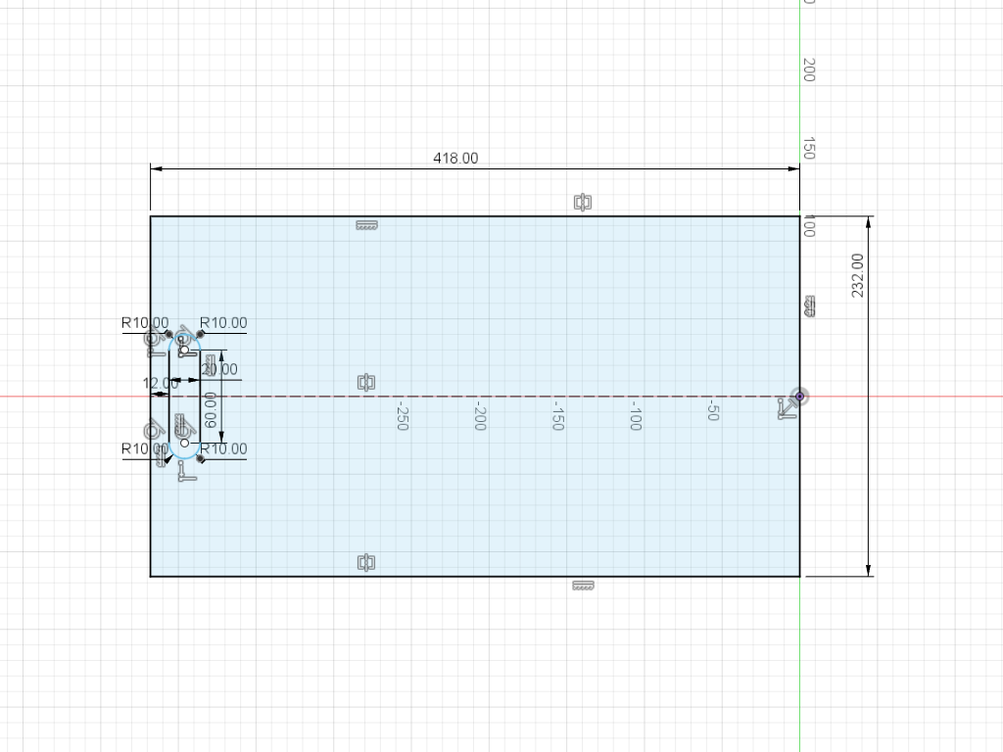Select the constraint icon on the dashed centerline
Viewport: 1003px width, 752px height.
(365, 382)
